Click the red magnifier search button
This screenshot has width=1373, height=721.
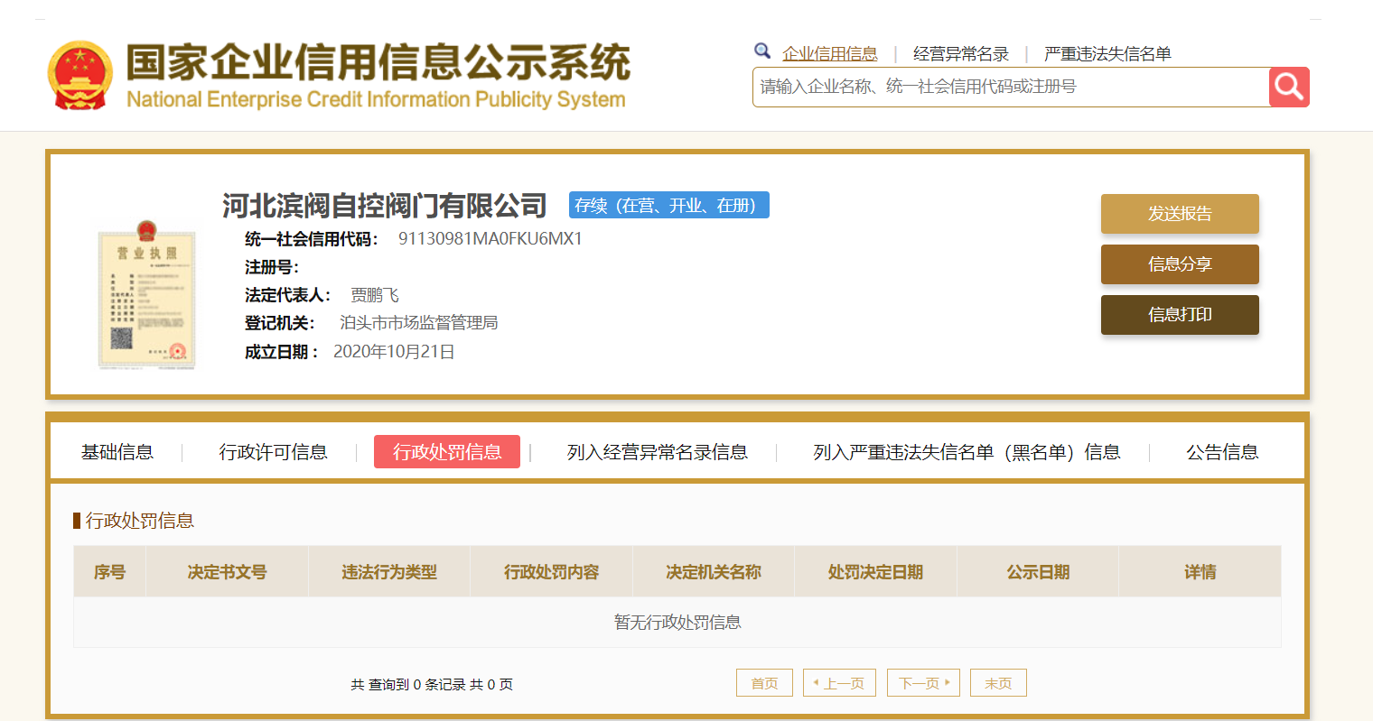point(1289,87)
